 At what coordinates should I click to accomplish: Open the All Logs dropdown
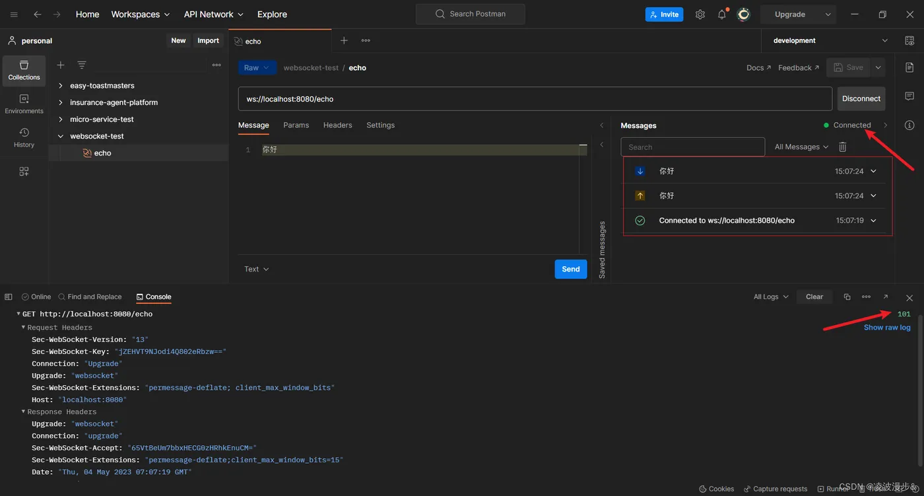click(x=772, y=297)
